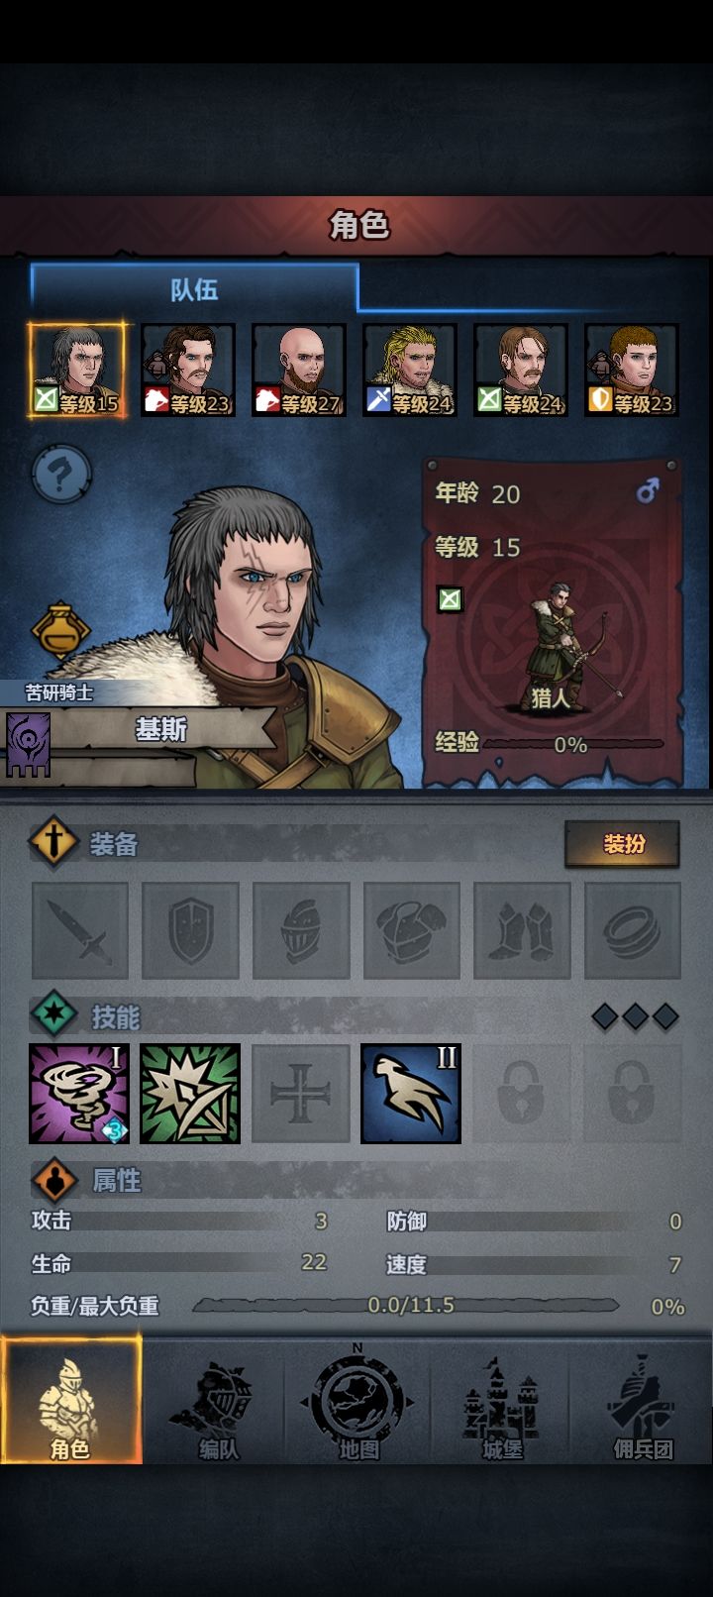Click the 装扮 costume button
Viewport: 713px width, 1597px height.
click(623, 844)
